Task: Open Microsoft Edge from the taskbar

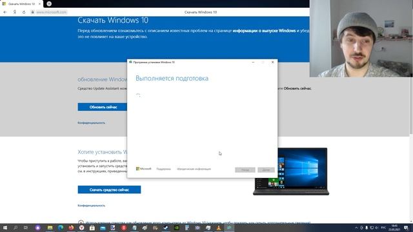Action: click(x=61, y=227)
